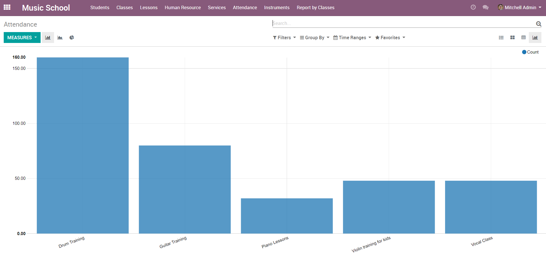Open the pivot table view
This screenshot has width=546, height=264.
pyautogui.click(x=523, y=38)
